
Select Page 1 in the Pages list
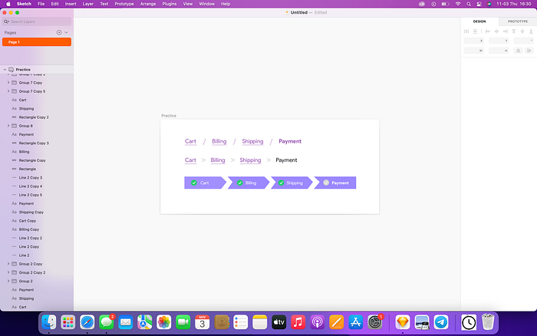pos(37,41)
